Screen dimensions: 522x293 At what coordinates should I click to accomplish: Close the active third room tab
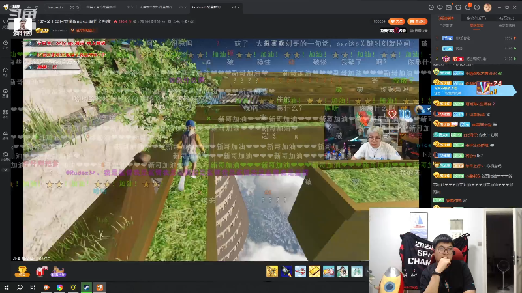tap(238, 7)
